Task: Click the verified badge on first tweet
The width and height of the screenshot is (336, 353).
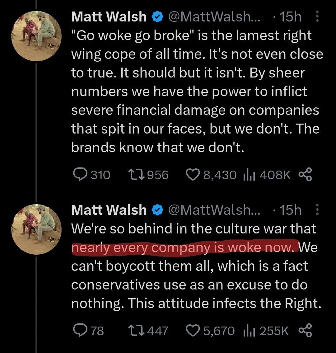Action: click(x=157, y=17)
